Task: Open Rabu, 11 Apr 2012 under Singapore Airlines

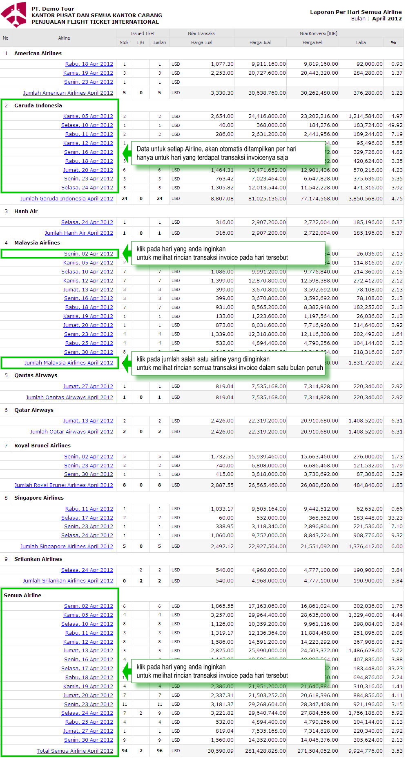Action: 89,509
